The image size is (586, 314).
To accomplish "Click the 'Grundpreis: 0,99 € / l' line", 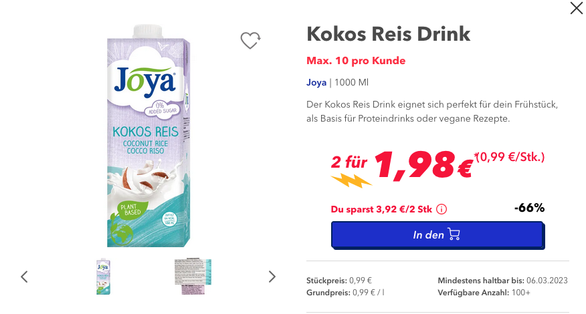I will point(345,293).
